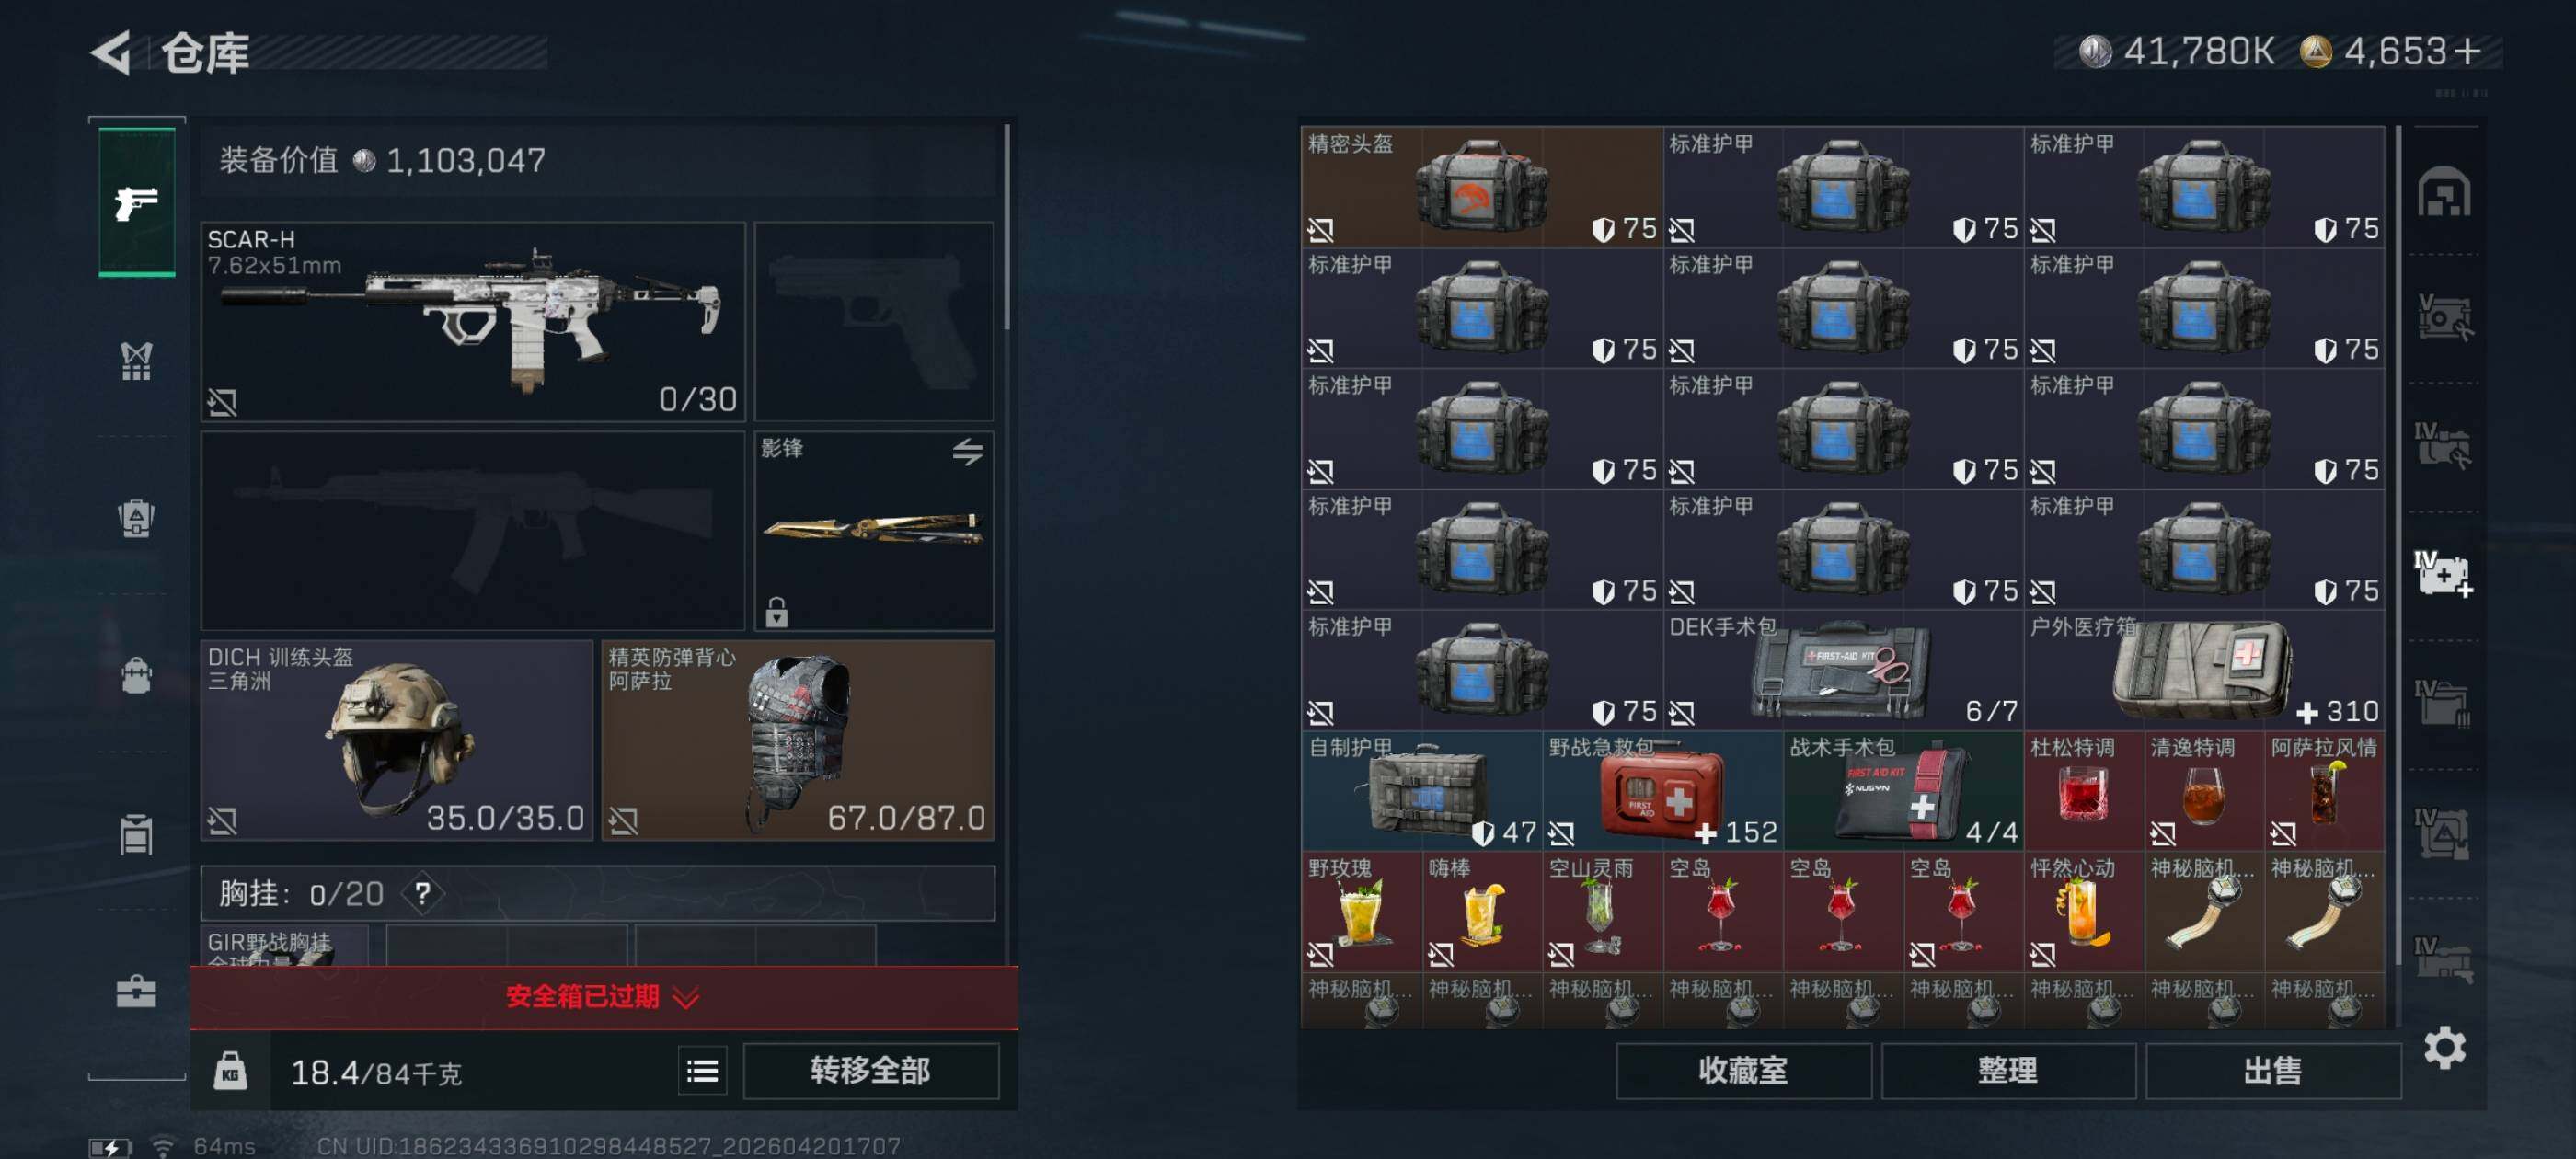This screenshot has width=2576, height=1159.
Task: Select the stash home icon at right
Action: click(2443, 192)
